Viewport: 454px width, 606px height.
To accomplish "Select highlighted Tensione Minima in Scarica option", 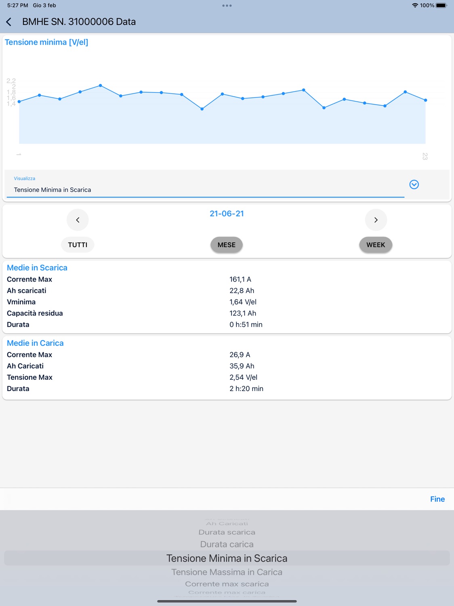I will tap(227, 558).
